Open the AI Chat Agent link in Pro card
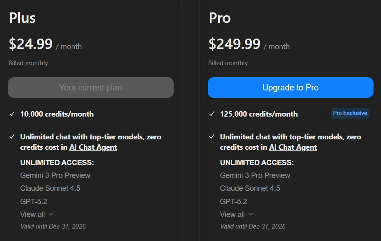381x241 pixels. [x=293, y=147]
